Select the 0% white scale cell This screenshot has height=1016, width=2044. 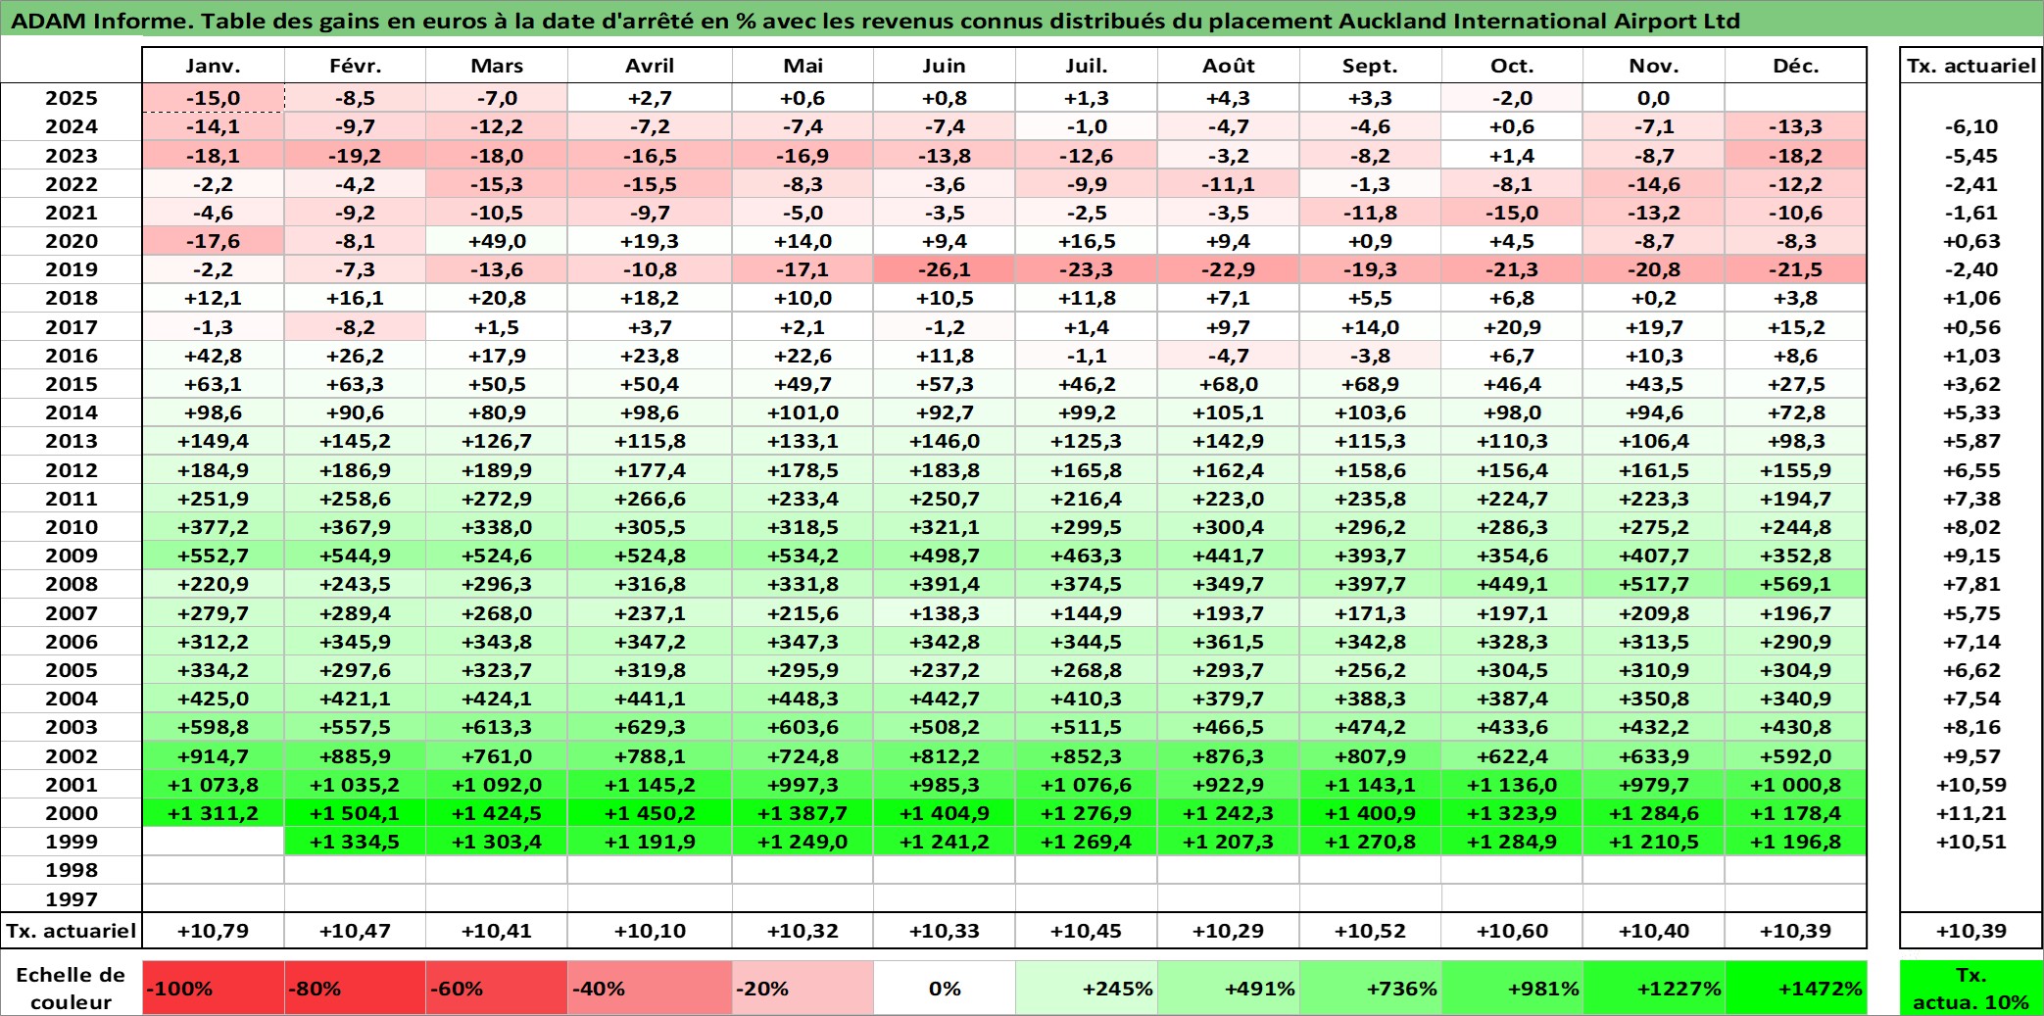pyautogui.click(x=945, y=988)
